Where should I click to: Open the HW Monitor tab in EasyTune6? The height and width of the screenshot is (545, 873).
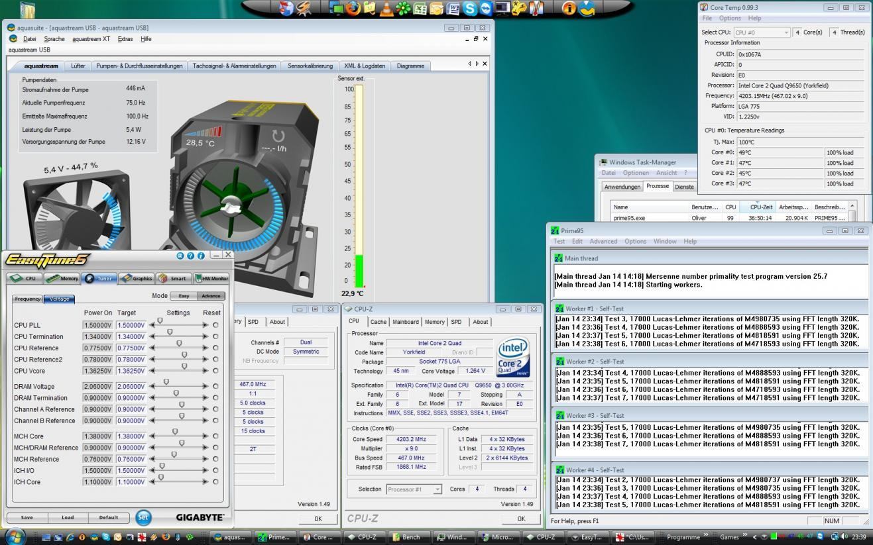click(211, 279)
